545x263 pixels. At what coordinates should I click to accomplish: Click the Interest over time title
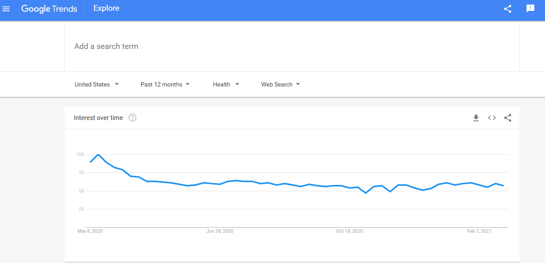coord(98,118)
